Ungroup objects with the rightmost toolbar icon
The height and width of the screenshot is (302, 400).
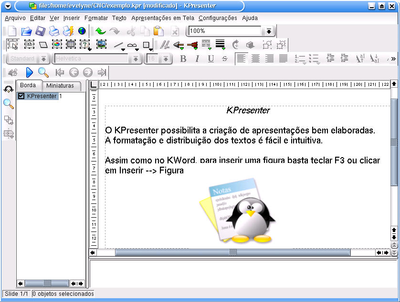click(x=281, y=45)
